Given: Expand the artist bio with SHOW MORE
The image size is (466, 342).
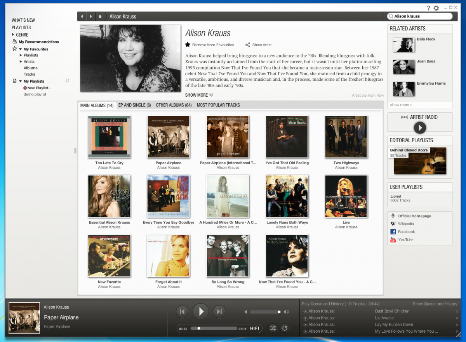Looking at the screenshot, I should click(x=199, y=95).
